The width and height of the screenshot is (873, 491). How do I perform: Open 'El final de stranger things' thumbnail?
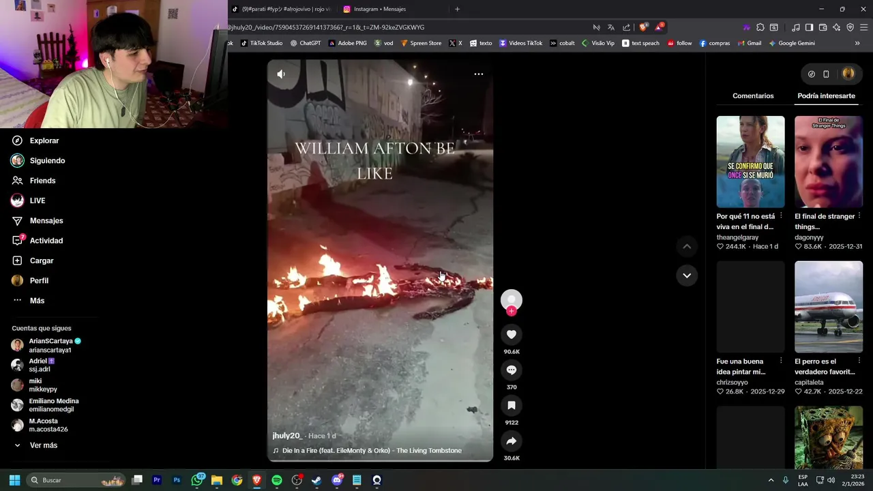point(829,162)
